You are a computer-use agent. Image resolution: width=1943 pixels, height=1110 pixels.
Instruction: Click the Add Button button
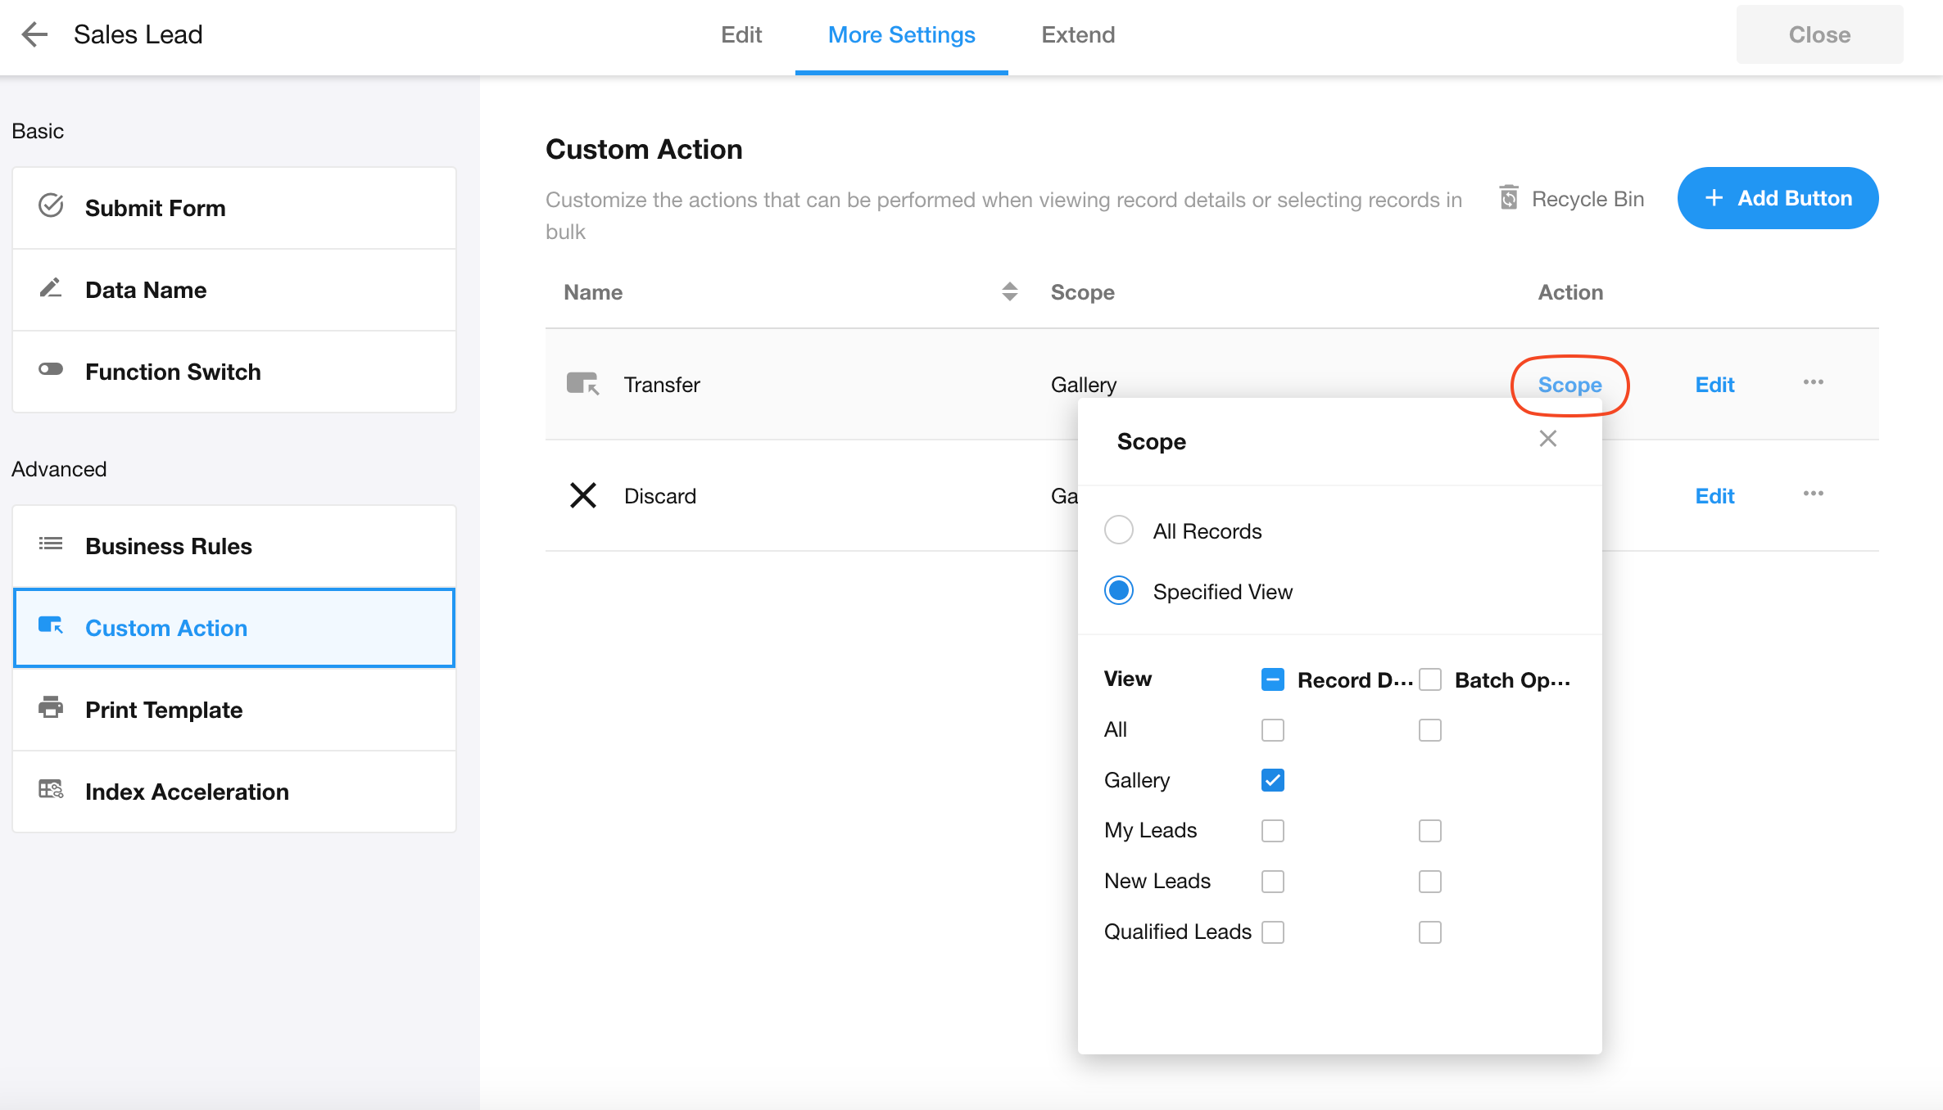(1777, 199)
